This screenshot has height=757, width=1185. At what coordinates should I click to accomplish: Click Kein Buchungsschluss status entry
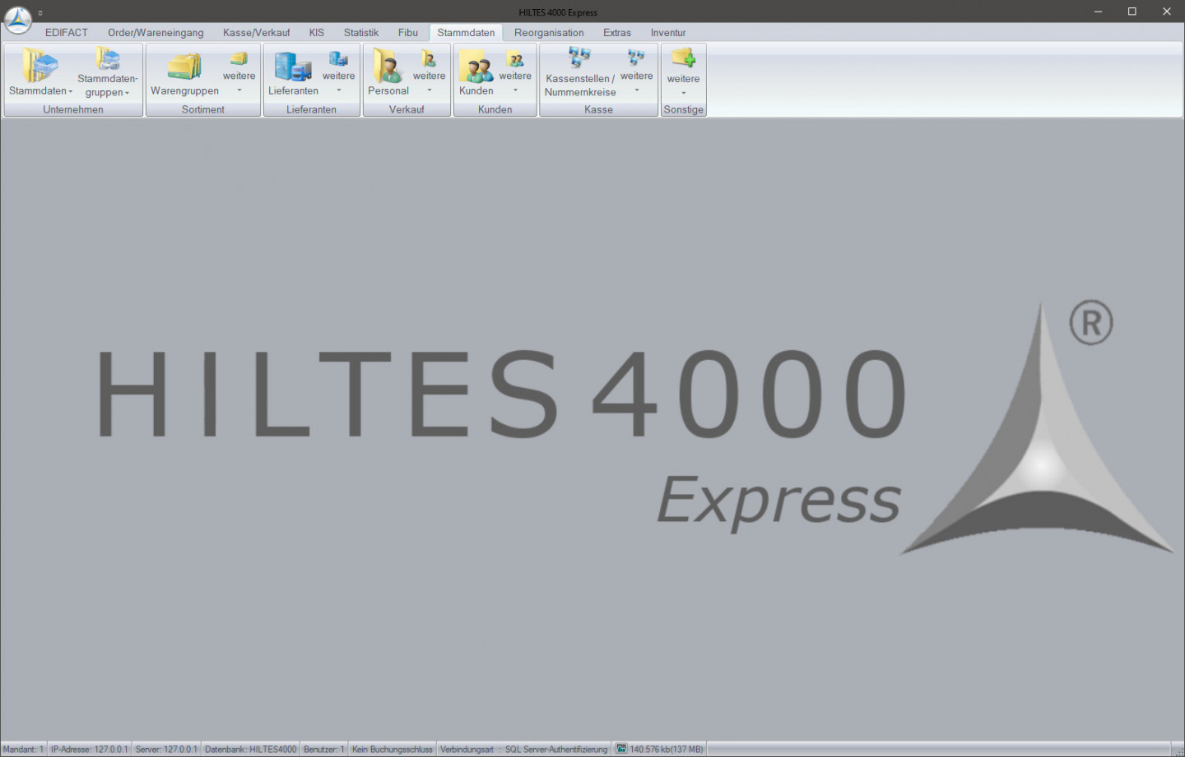pos(392,750)
